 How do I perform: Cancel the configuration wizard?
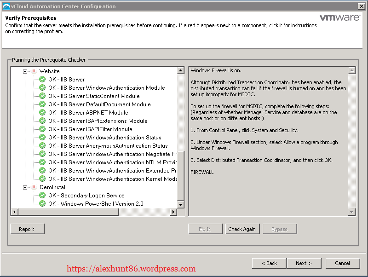342,263
